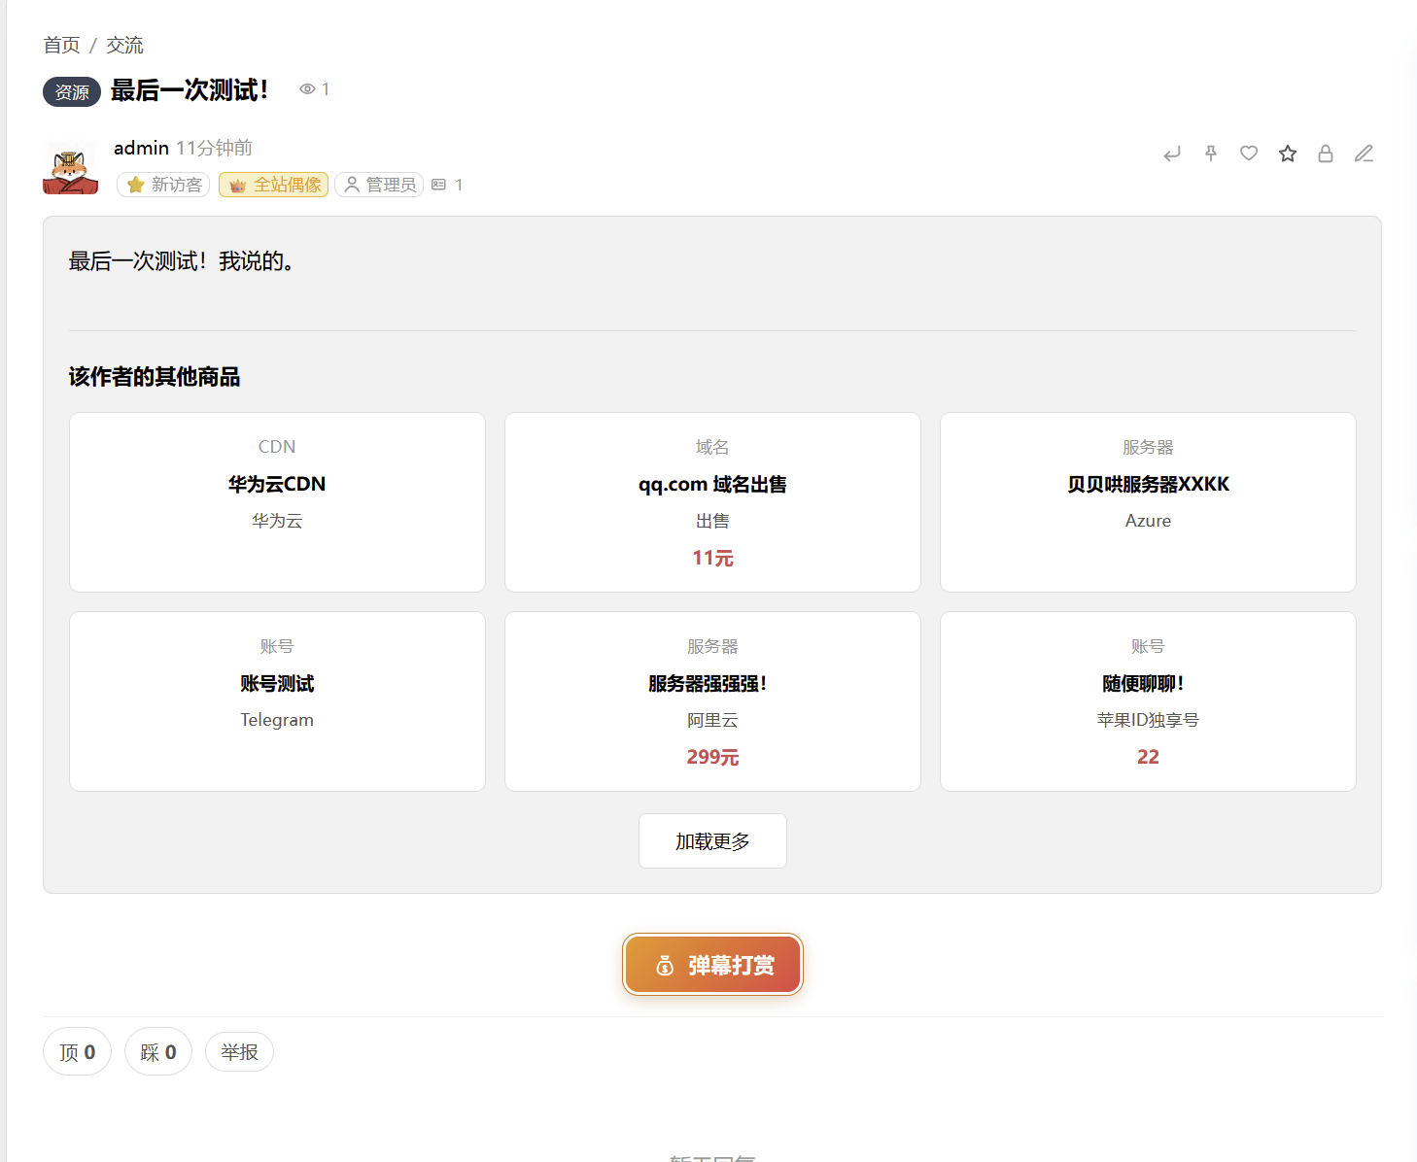The image size is (1417, 1162).
Task: Click the 新访客 star badge
Action: 163,185
